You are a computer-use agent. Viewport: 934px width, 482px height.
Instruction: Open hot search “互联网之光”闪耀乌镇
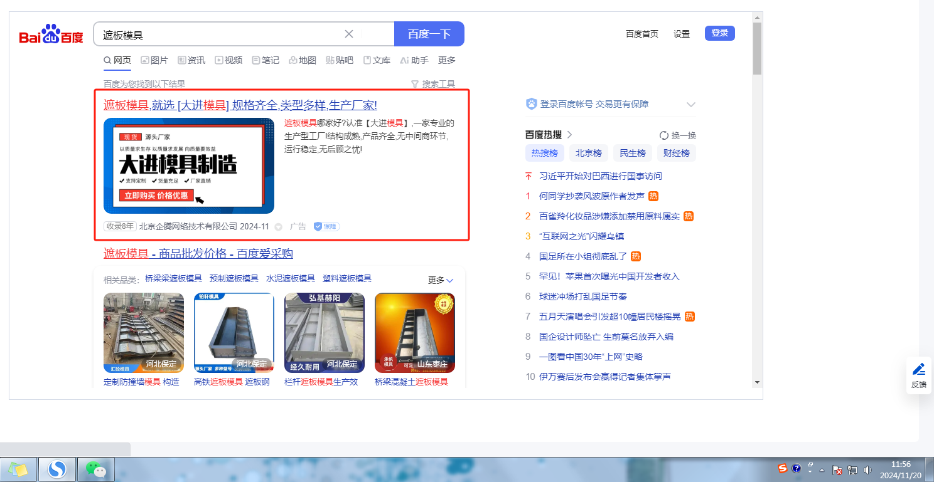point(581,236)
